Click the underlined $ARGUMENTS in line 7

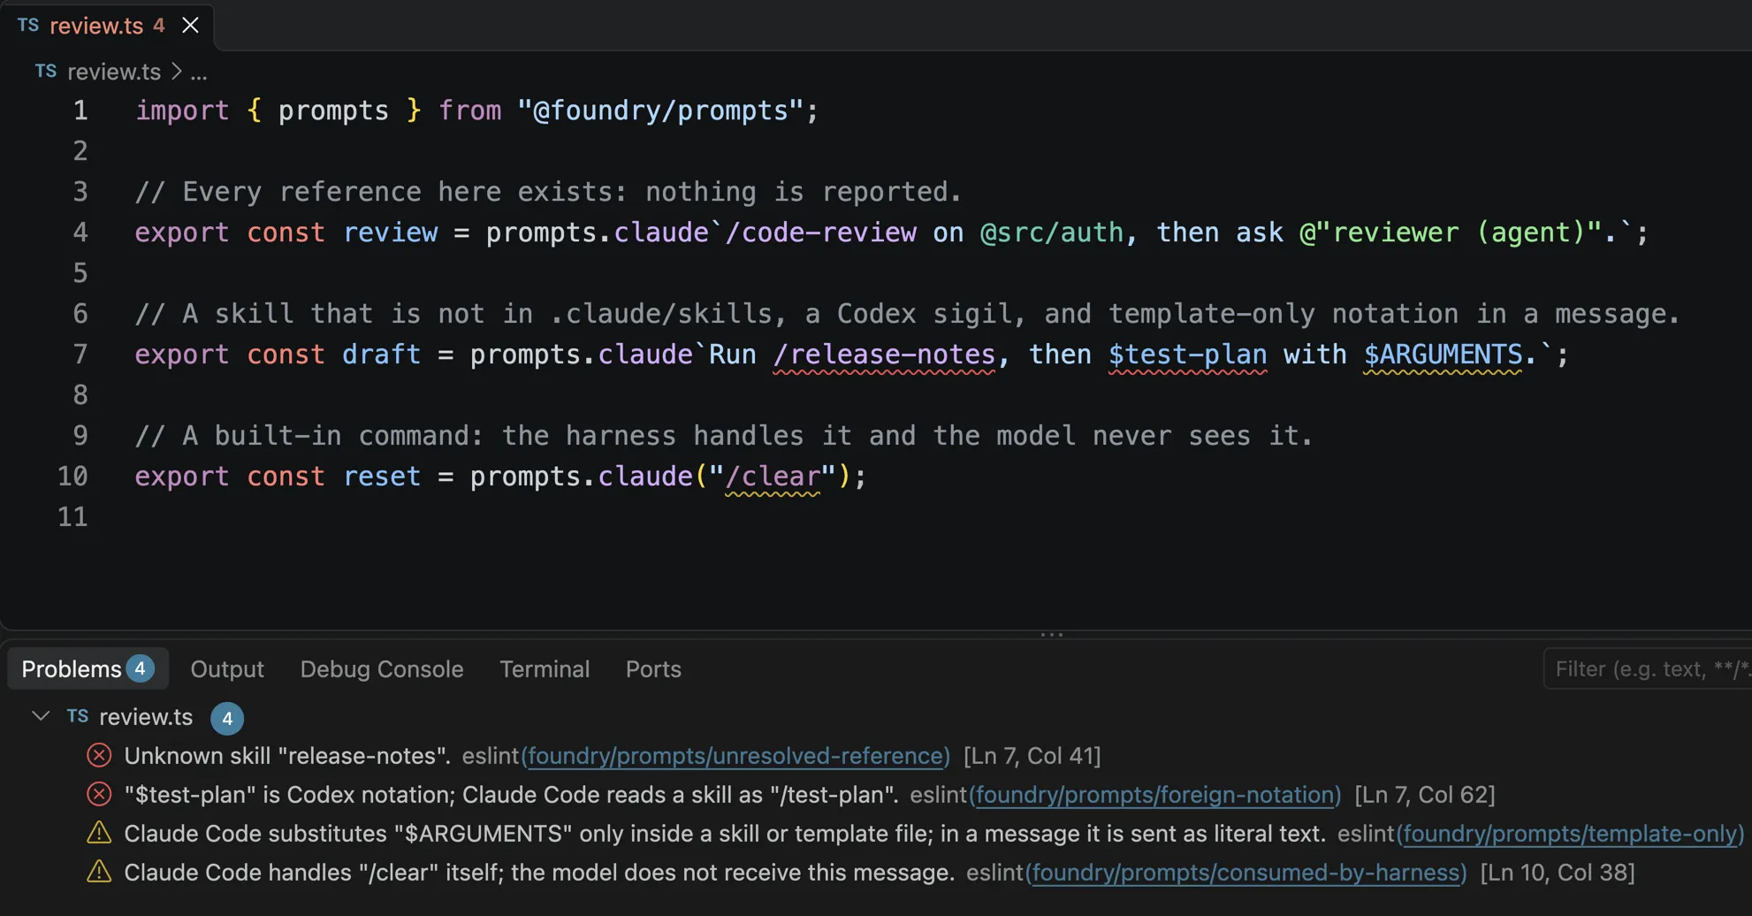click(1443, 355)
